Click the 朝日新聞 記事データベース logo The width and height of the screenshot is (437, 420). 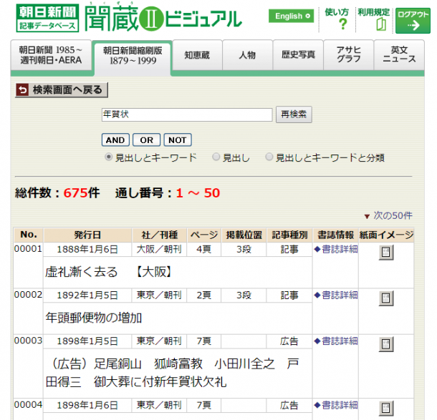[47, 18]
